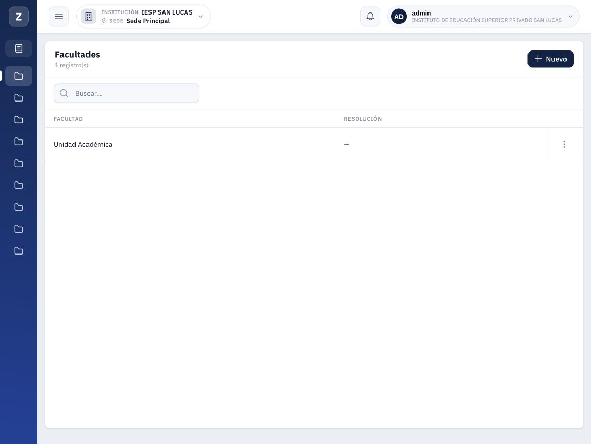Open the third folder icon in sidebar
Image resolution: width=591 pixels, height=444 pixels.
click(18, 120)
